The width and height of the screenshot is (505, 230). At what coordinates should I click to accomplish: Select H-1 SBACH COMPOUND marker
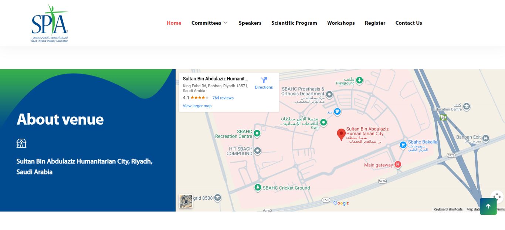(x=258, y=150)
